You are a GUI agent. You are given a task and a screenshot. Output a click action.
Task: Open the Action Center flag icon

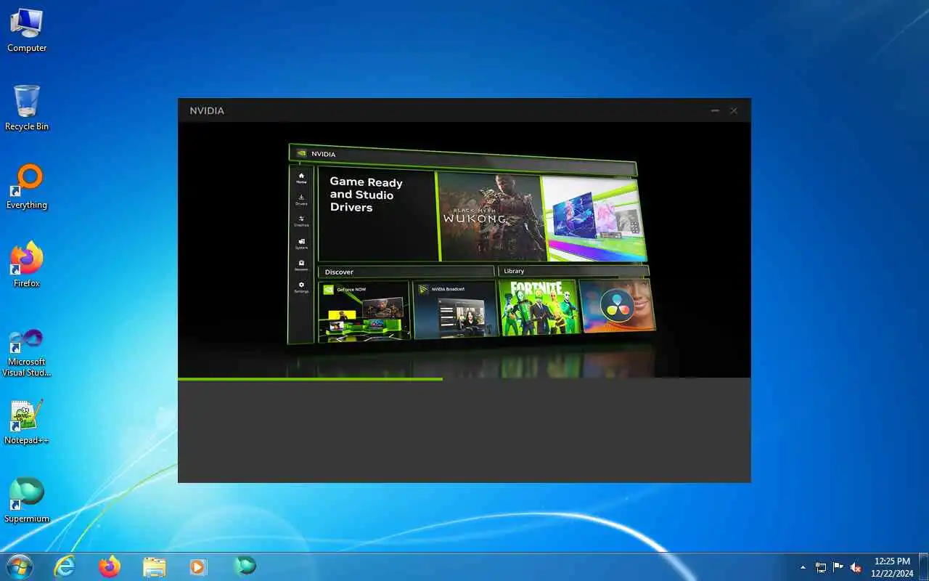tap(838, 567)
